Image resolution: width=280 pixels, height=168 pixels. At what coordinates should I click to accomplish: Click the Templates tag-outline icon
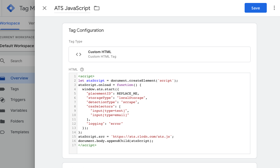(2, 132)
